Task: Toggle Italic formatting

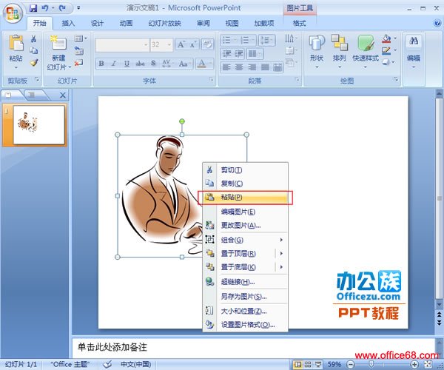Action: (x=114, y=64)
